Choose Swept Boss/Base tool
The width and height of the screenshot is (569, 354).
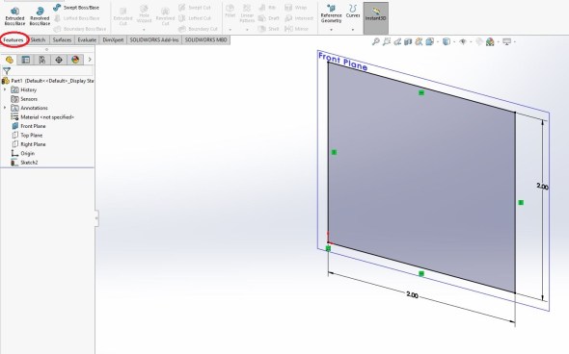76,8
